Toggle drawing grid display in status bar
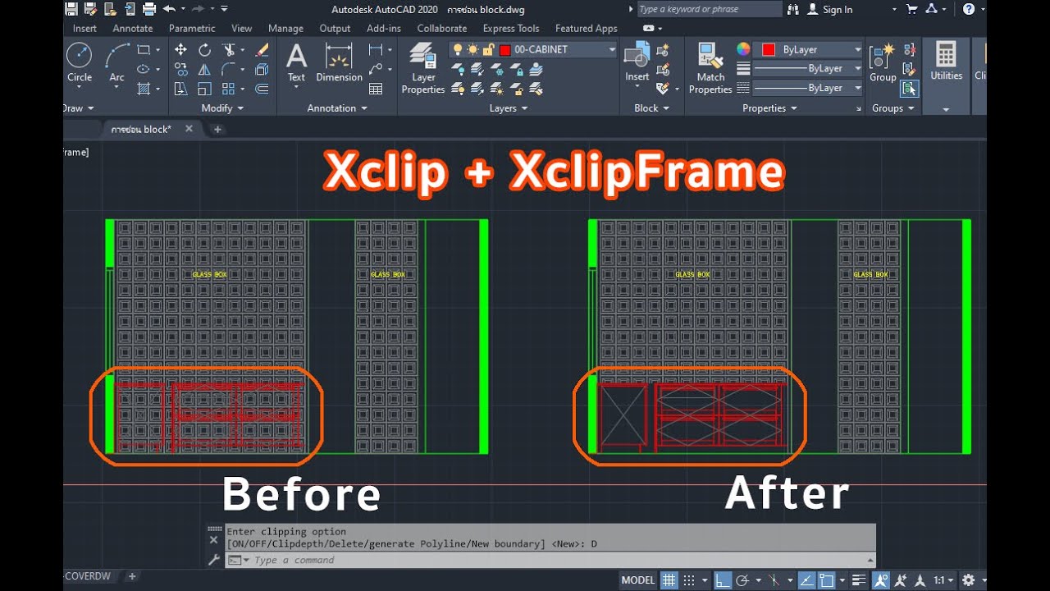The height and width of the screenshot is (591, 1050). point(669,580)
